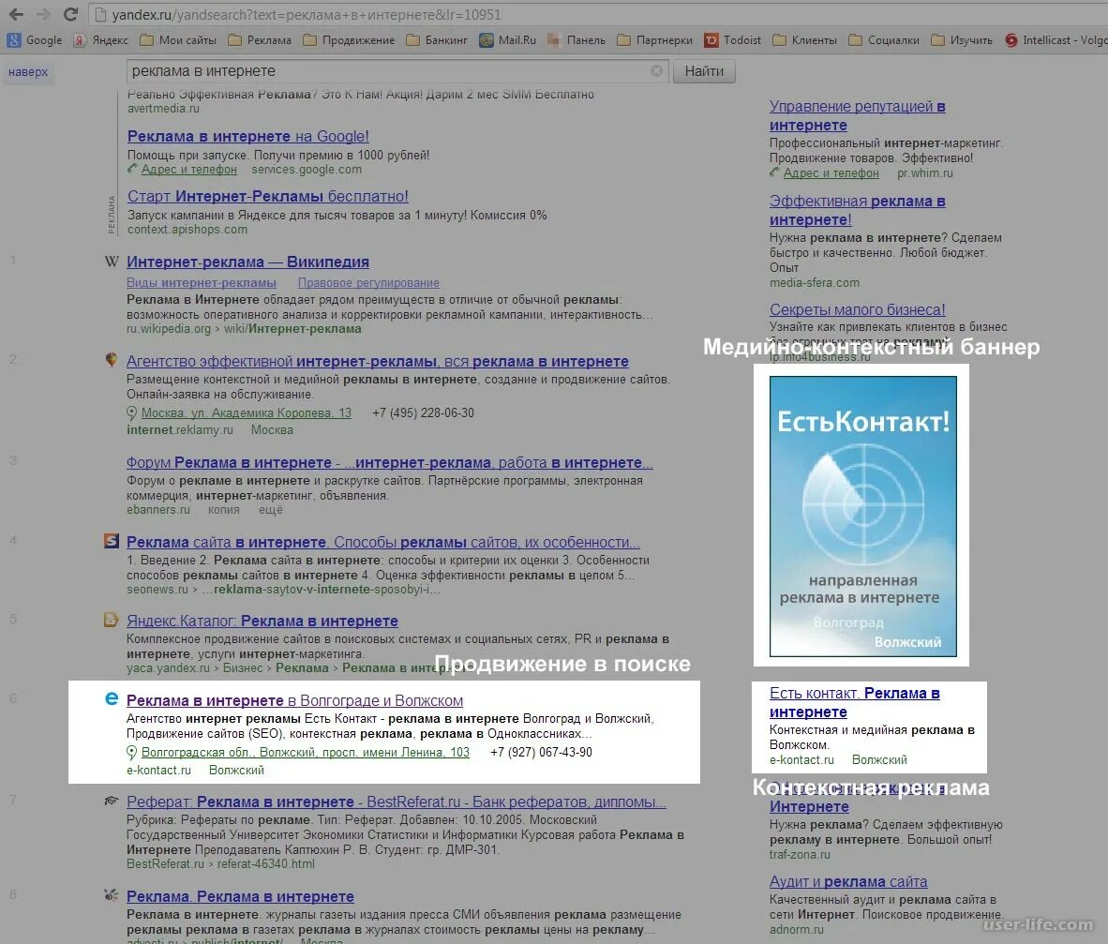Open ad Эффективная реклама в интернете!

(x=857, y=211)
